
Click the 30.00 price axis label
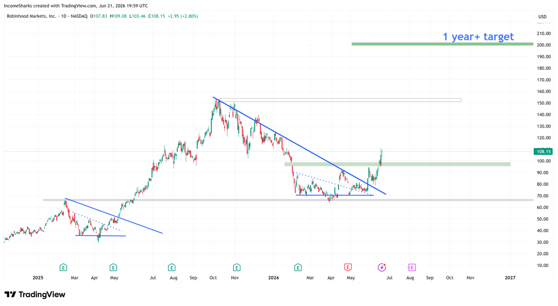pos(544,242)
